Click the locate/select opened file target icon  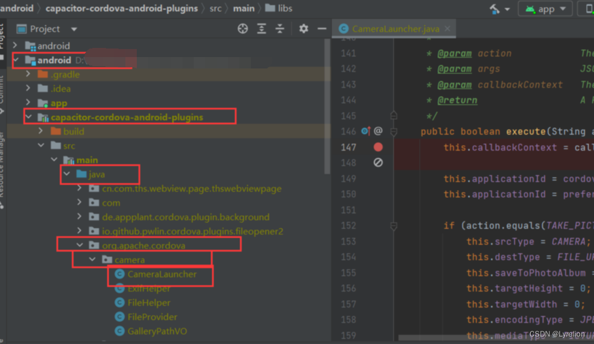pyautogui.click(x=243, y=29)
